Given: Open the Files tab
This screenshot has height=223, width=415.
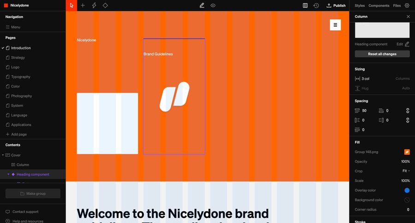Looking at the screenshot, I should click(397, 6).
